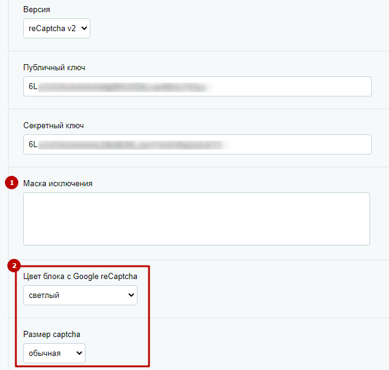This screenshot has height=370, width=389.
Task: Click the 6L prefix in the public key field
Action: 33,86
